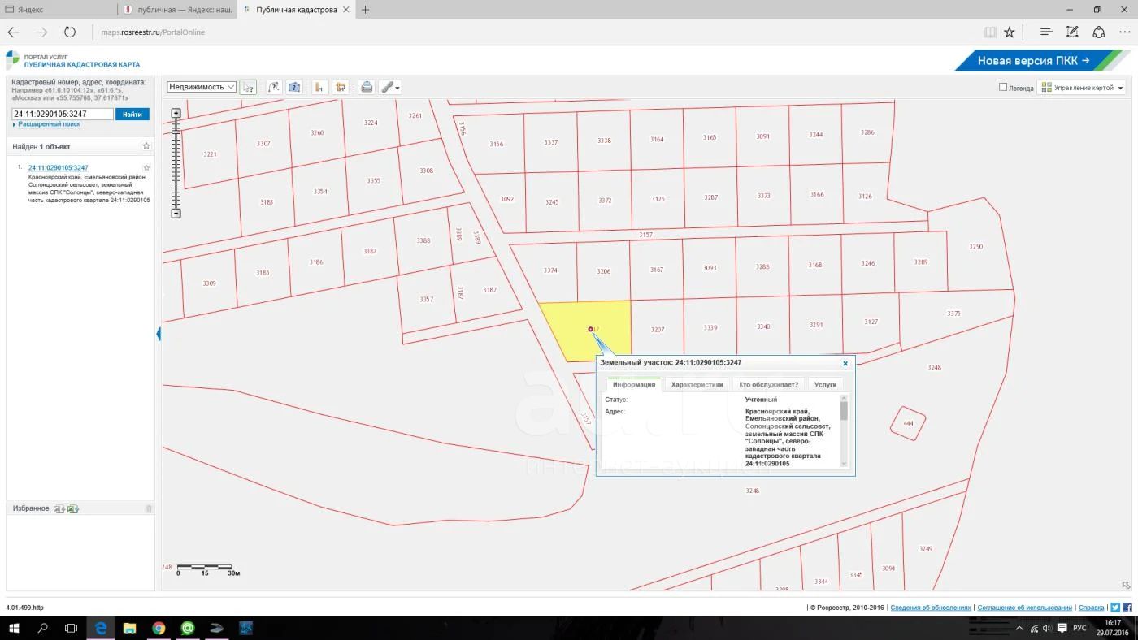This screenshot has height=640, width=1138.
Task: Open the Управление картой dropdown
Action: point(1084,88)
